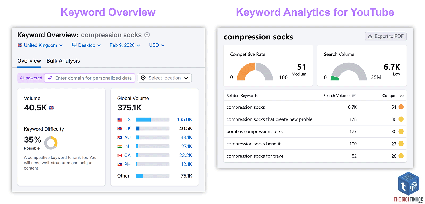Click the Competitive column header
This screenshot has height=204, width=425.
point(393,96)
